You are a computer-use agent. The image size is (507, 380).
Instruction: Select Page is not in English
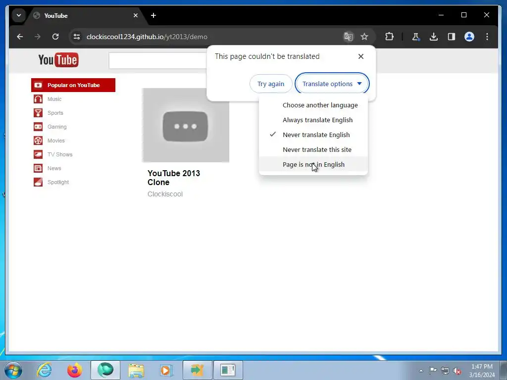(x=313, y=164)
